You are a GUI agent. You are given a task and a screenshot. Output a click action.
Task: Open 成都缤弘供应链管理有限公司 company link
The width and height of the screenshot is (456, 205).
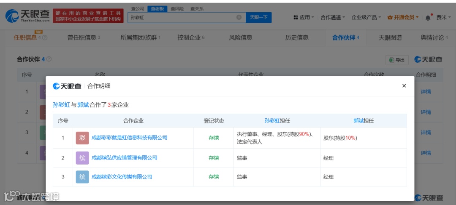(125, 158)
